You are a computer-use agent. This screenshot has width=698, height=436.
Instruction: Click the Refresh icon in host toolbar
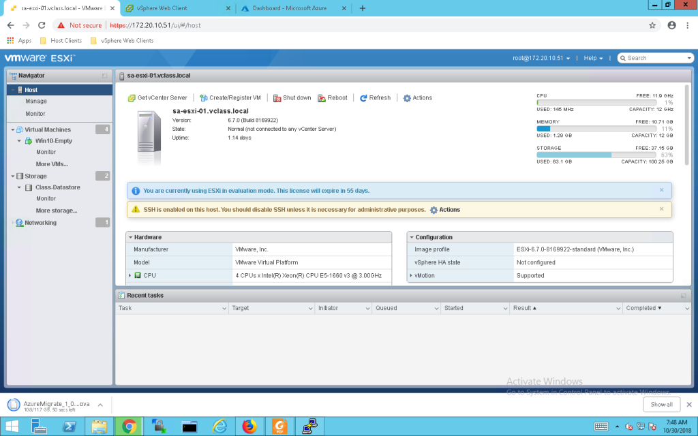click(x=363, y=98)
